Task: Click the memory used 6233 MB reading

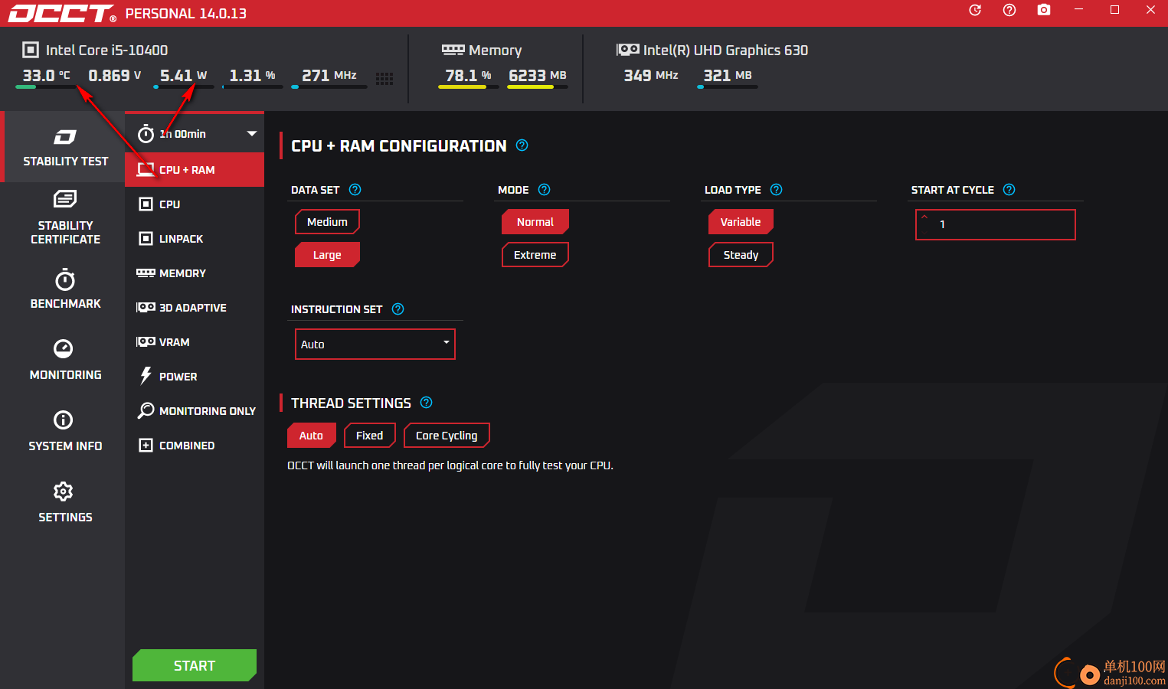Action: [538, 76]
